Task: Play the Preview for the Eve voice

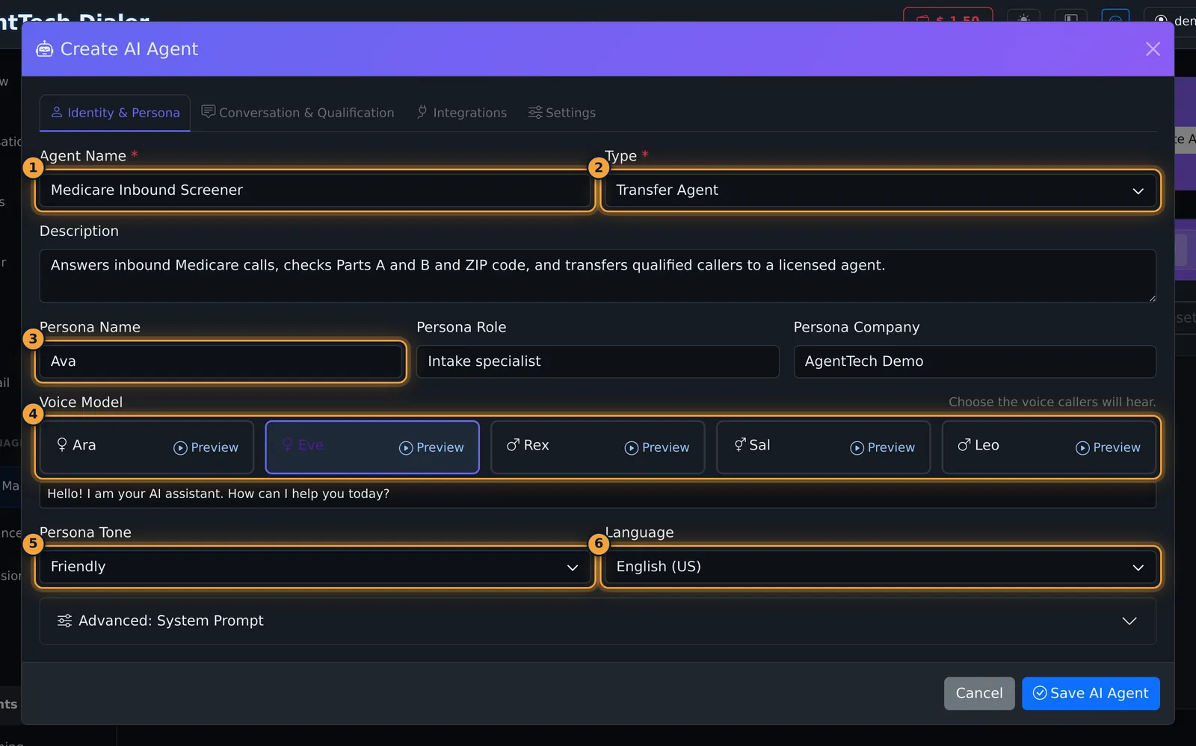Action: pyautogui.click(x=432, y=447)
